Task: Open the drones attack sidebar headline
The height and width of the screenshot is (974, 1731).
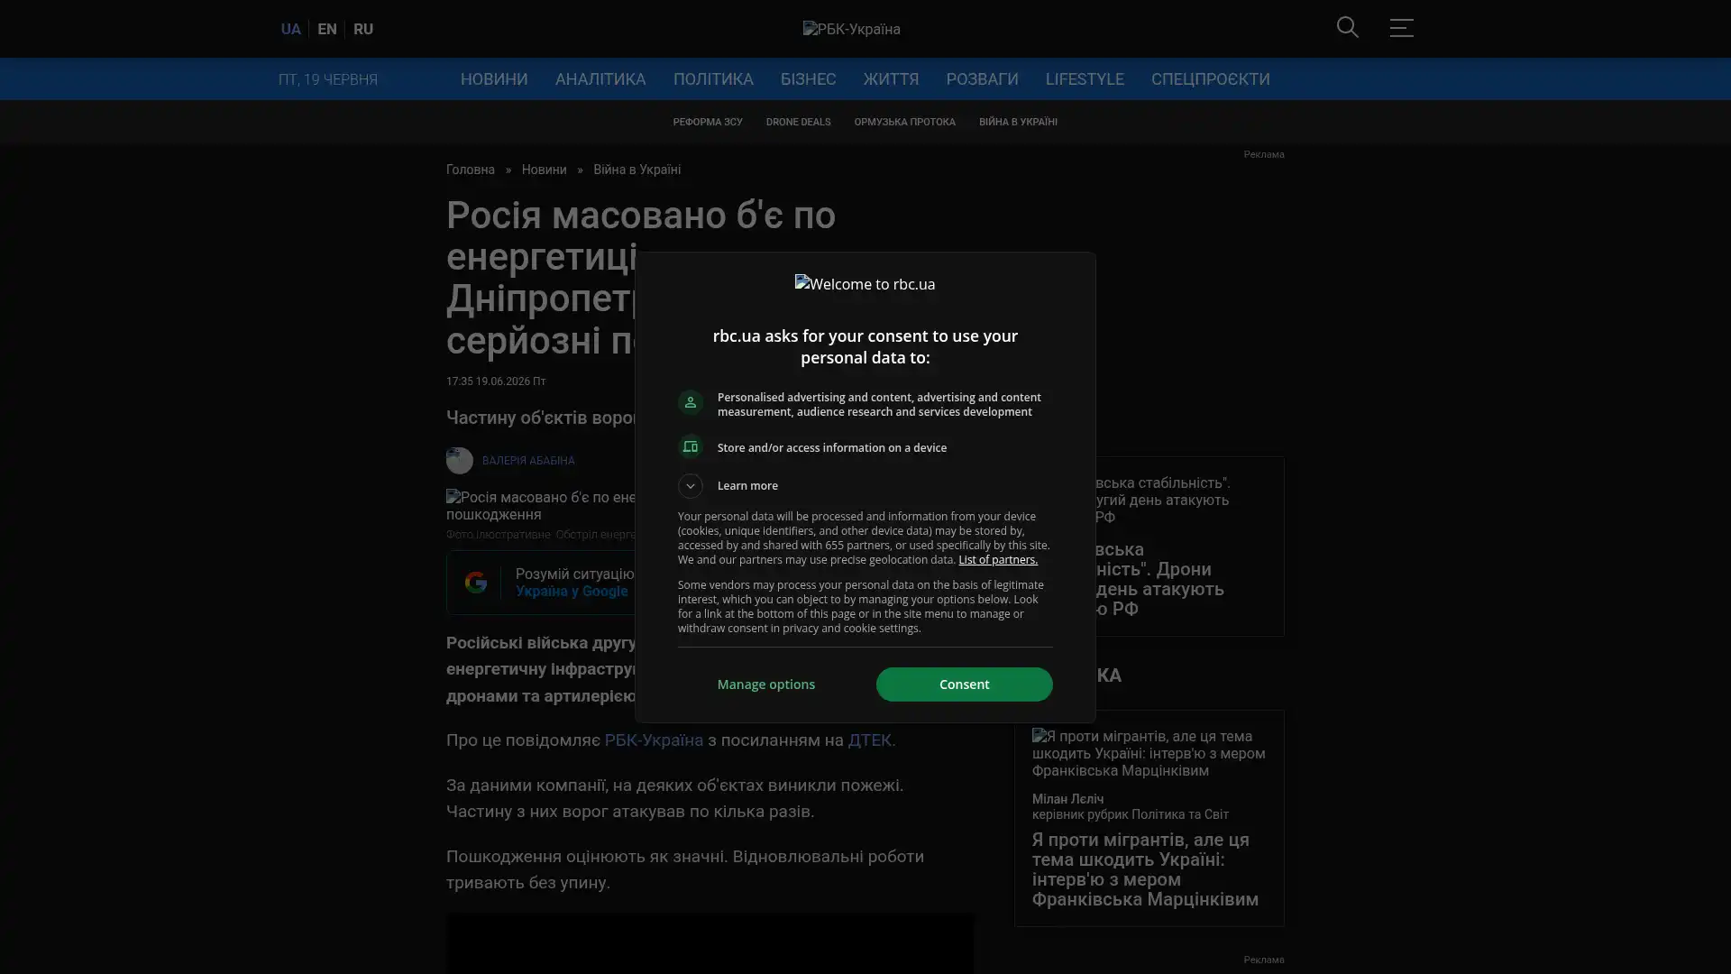Action: (1159, 579)
